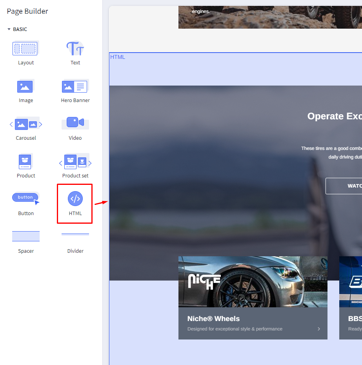The height and width of the screenshot is (365, 362).
Task: Select the Spacer element icon
Action: tap(26, 236)
